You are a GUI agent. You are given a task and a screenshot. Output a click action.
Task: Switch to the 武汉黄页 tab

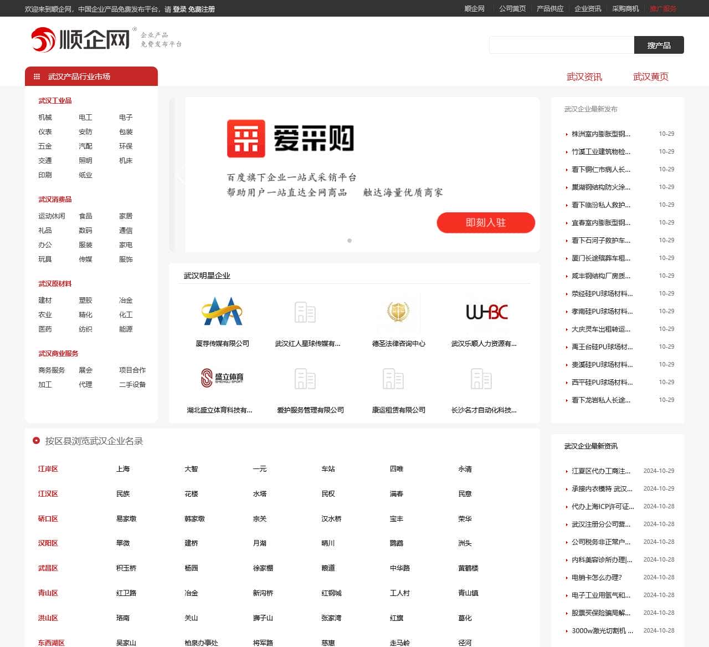tap(651, 77)
